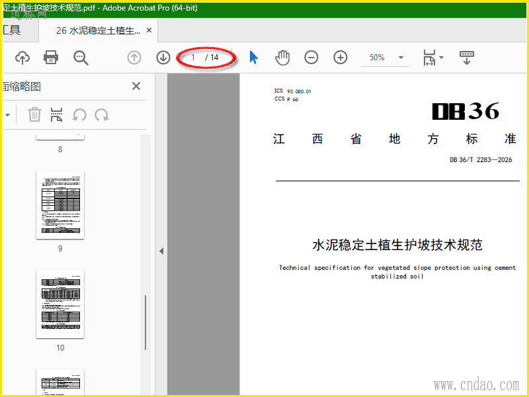Open the find text magnifier tool

(x=81, y=58)
